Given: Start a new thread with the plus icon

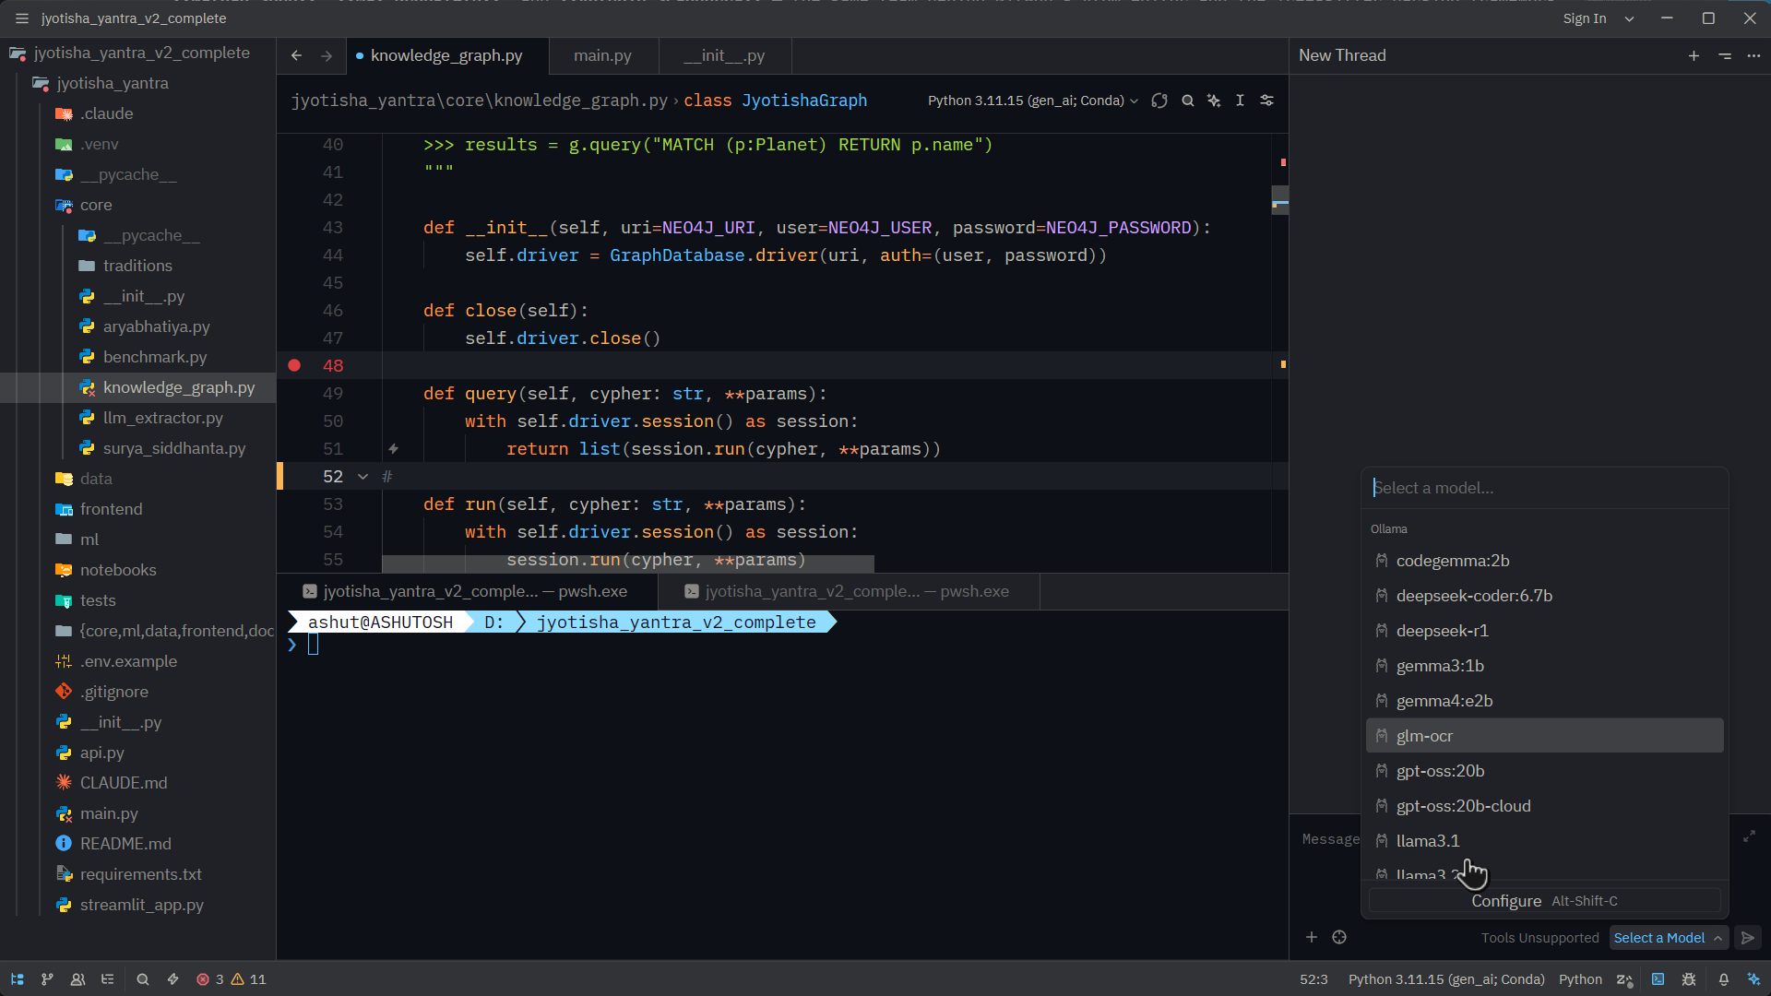Looking at the screenshot, I should (1694, 55).
